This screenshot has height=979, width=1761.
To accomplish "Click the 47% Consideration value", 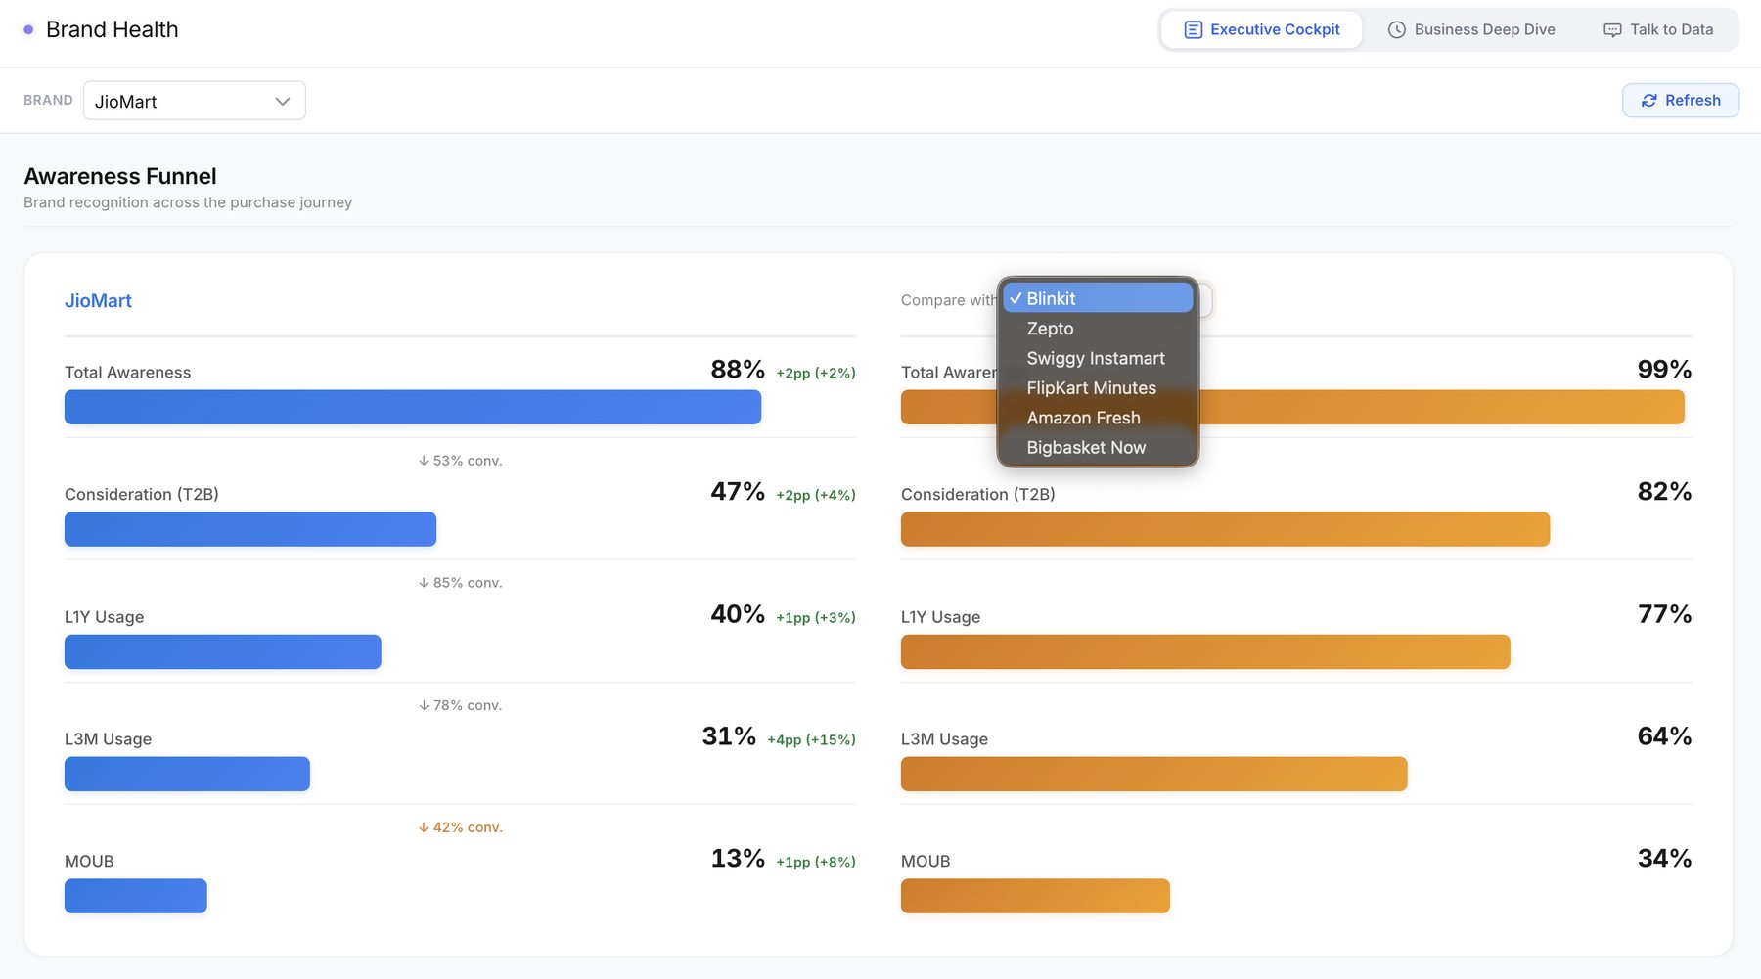I will (738, 492).
